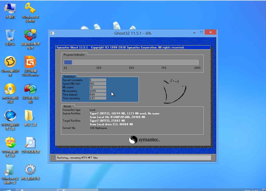Click the Percent complete value field
The width and height of the screenshot is (266, 191).
[x=98, y=80]
